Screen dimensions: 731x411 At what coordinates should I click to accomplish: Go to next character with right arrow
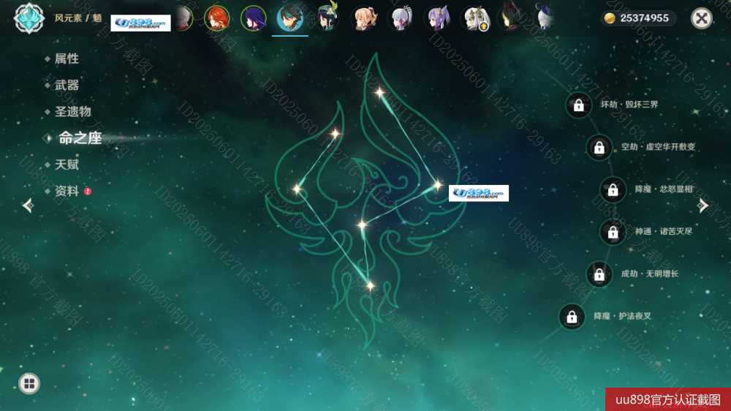point(703,205)
